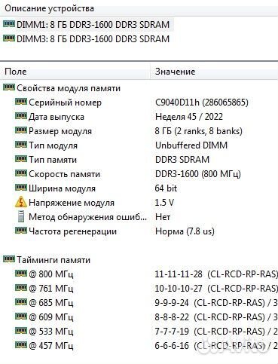
Task: Select the value 1.5 V
Action: coord(164,203)
